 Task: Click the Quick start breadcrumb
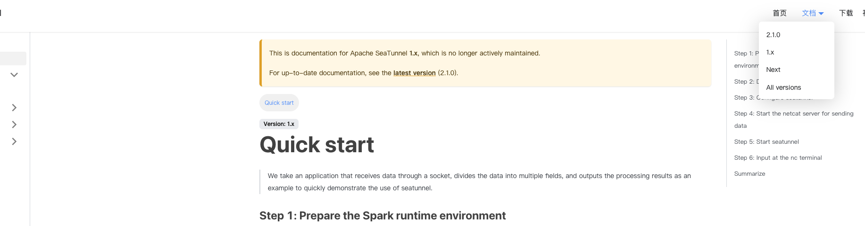[x=279, y=103]
